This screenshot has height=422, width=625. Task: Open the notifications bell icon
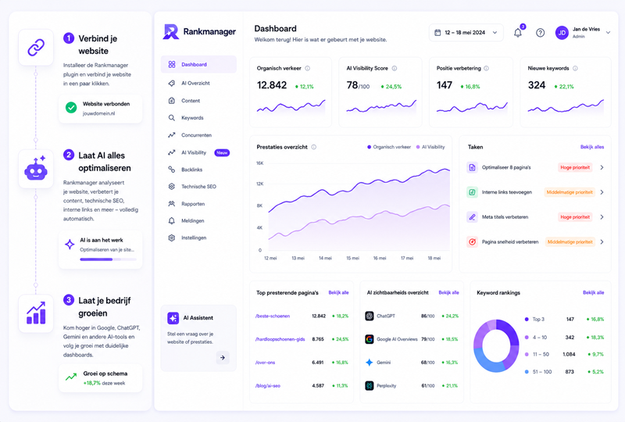pyautogui.click(x=518, y=33)
